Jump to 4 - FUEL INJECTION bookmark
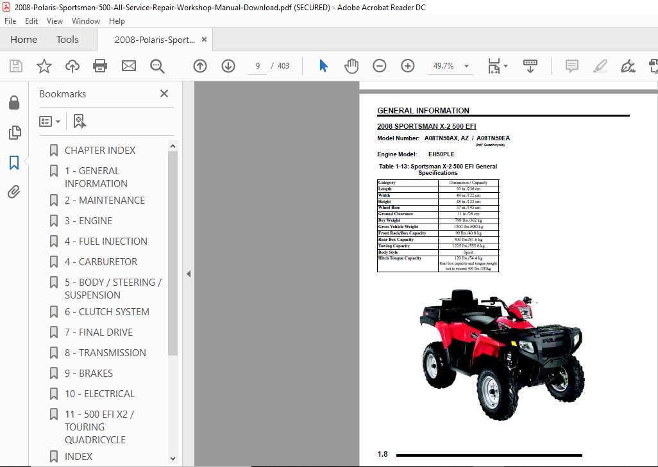 click(x=106, y=242)
